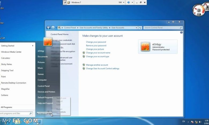Launch Magnifier from Start menu
Viewport: 209px width, 125px height.
5,89
